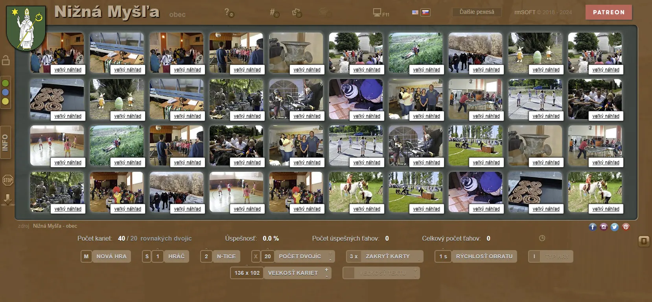Click the puzzle pieces icon in header
This screenshot has height=302, width=652.
pyautogui.click(x=297, y=13)
